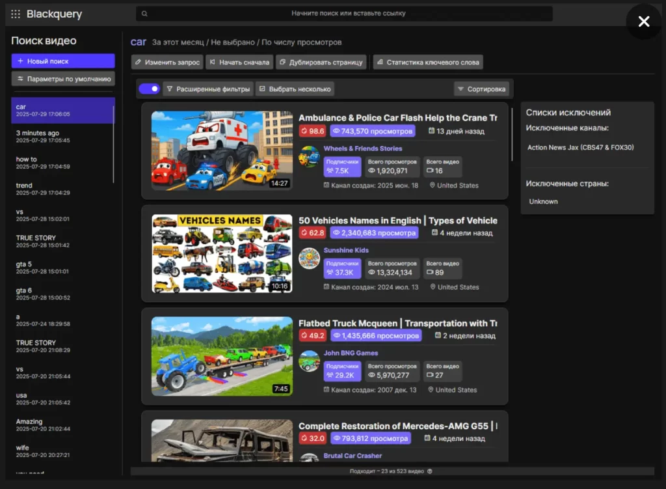Viewport: 666px width, 489px height.
Task: Click the Sunshine Kids channel avatar
Action: (309, 258)
